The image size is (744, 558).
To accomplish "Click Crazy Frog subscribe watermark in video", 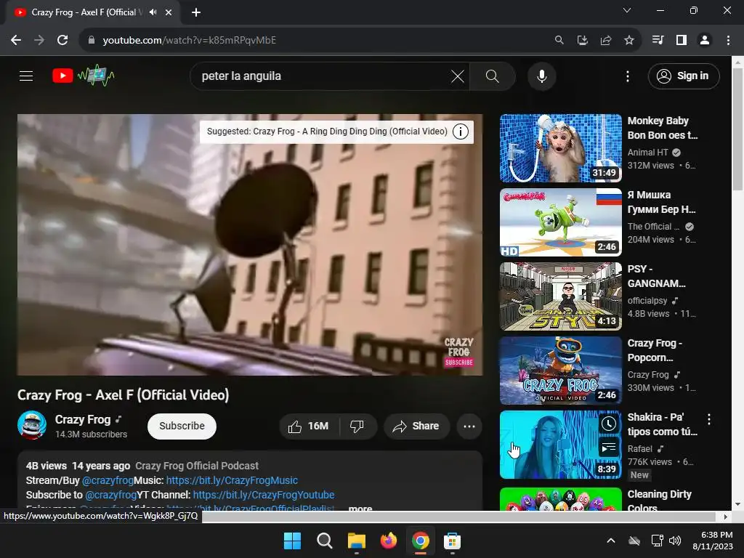I will pos(458,352).
